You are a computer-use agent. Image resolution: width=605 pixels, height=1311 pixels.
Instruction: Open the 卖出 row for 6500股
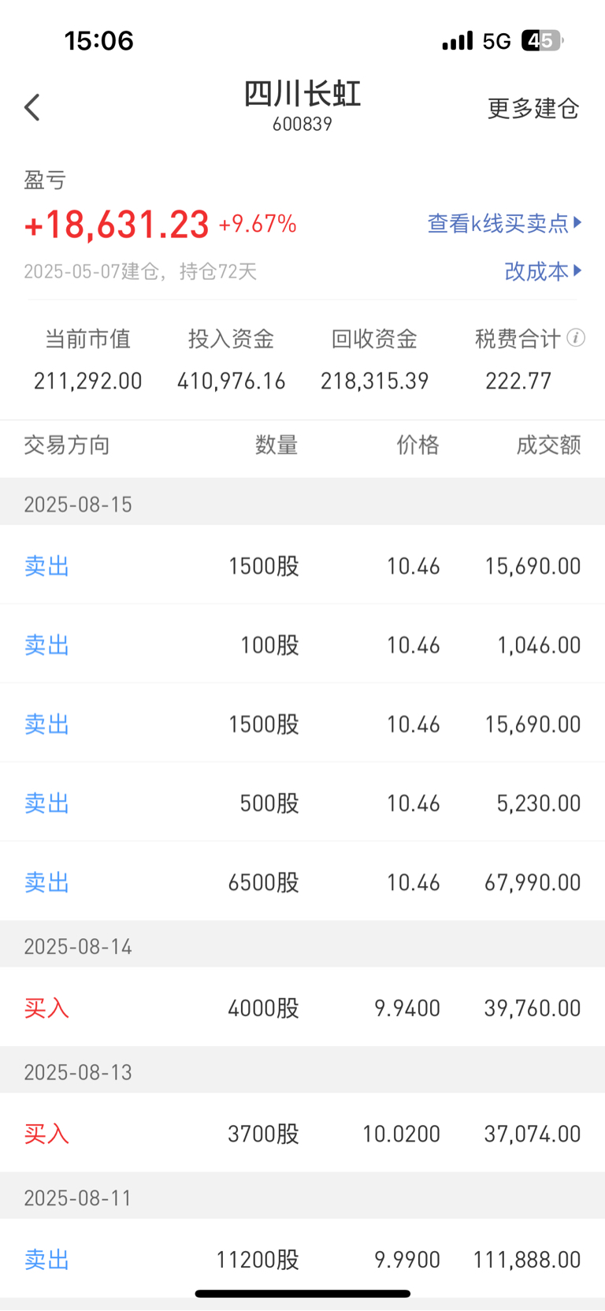302,882
